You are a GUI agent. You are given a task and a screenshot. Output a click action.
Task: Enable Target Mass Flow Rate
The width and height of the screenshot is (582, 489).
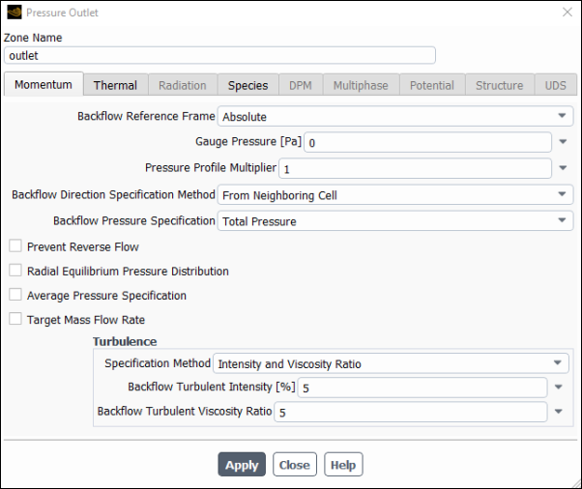pyautogui.click(x=15, y=319)
